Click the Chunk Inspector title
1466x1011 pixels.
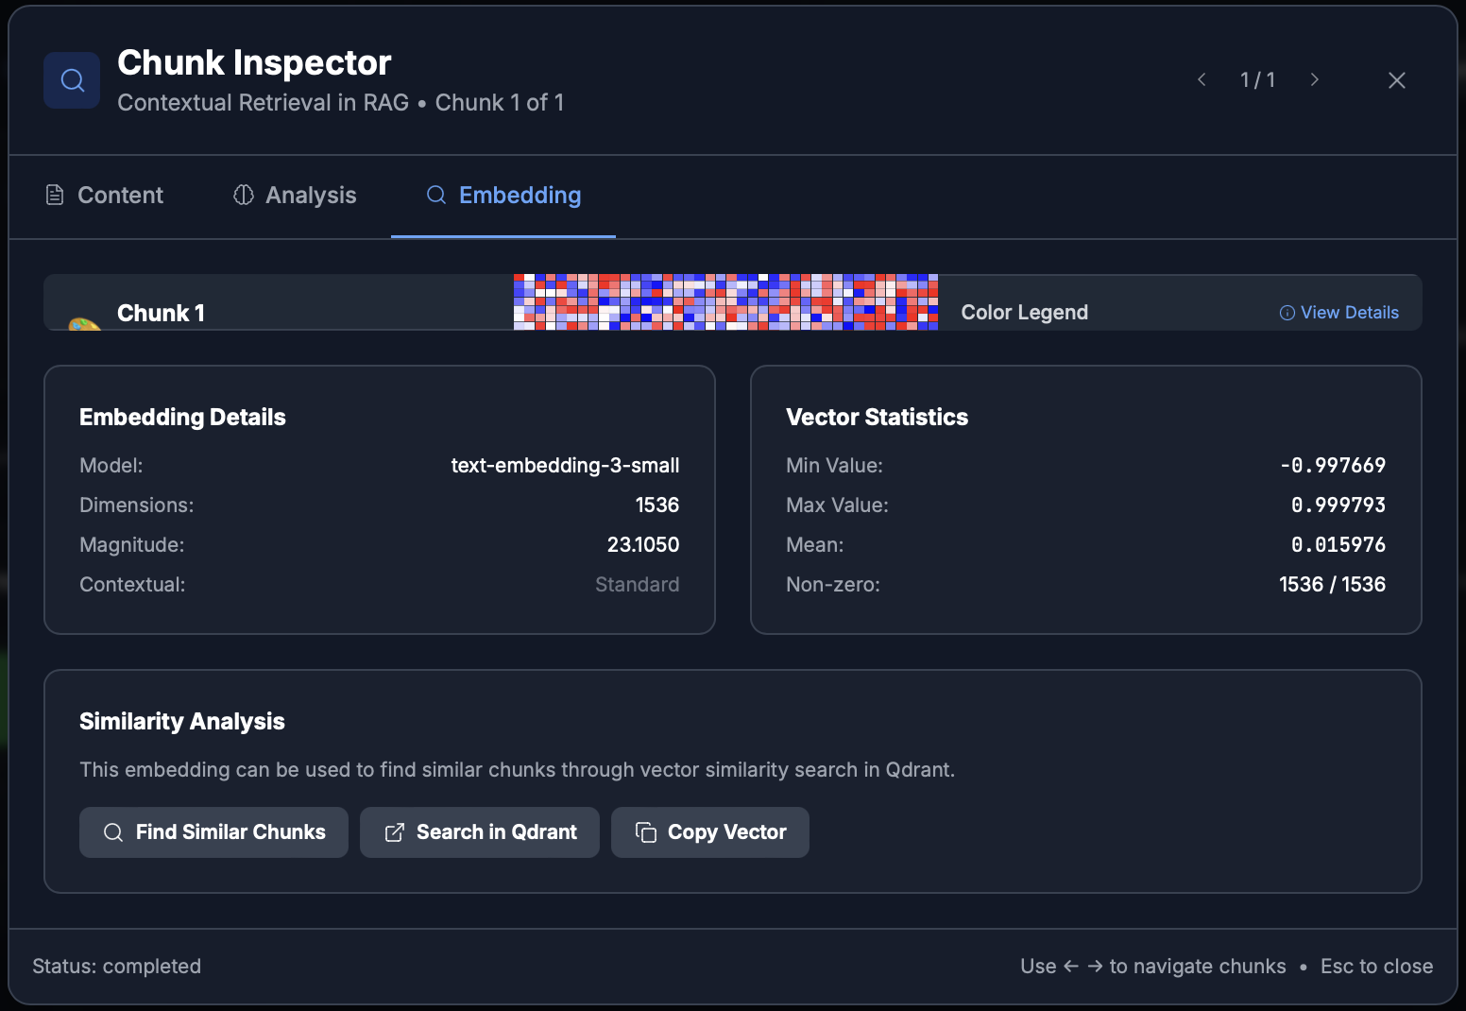(x=254, y=62)
